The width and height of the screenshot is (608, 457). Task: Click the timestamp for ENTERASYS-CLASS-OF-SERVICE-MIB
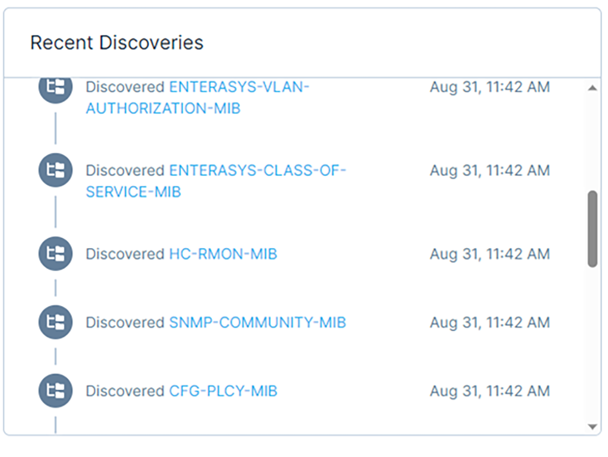(x=489, y=170)
